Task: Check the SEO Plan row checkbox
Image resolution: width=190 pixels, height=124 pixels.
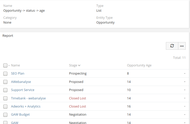Action: click(5, 74)
